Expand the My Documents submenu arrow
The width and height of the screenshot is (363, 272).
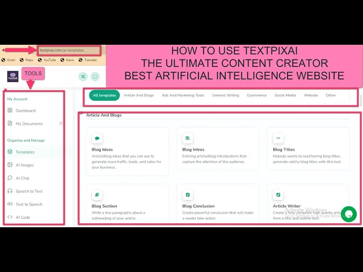click(x=61, y=124)
